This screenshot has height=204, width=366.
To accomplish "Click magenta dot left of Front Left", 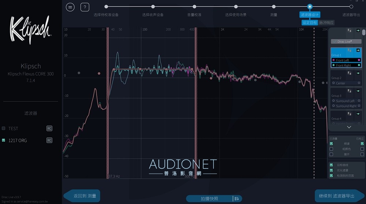I will (x=333, y=60).
